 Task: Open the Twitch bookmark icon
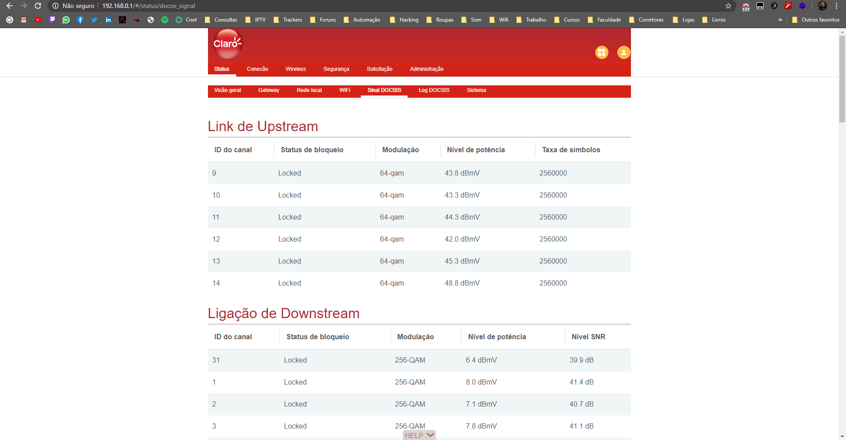tap(52, 20)
